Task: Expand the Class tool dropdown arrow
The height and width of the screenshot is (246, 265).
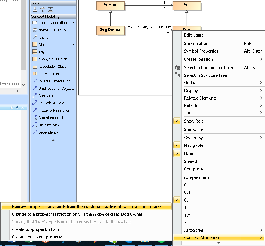Action: [74, 45]
